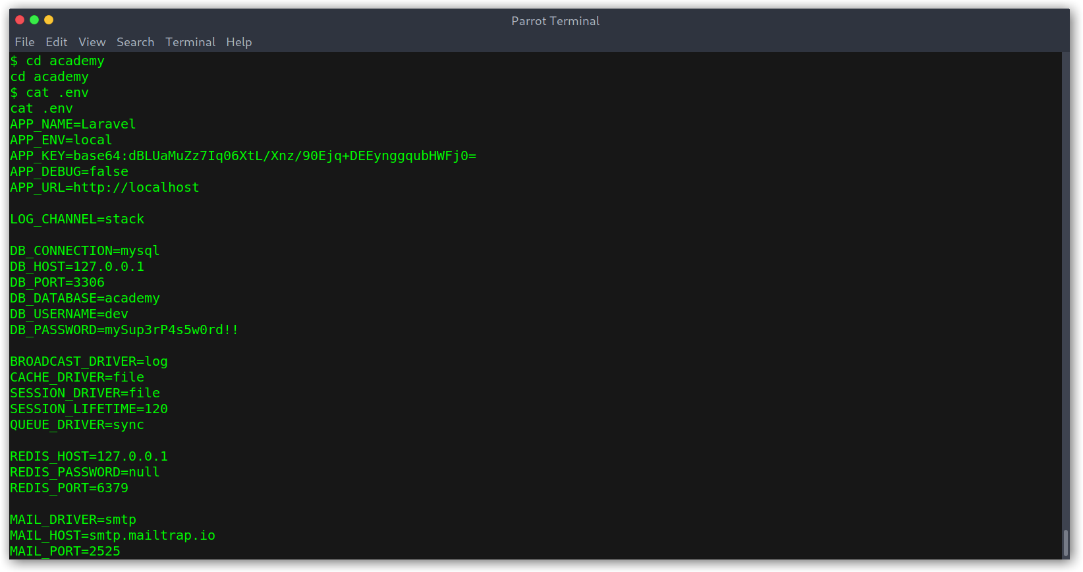
Task: Open the View menu
Action: [x=92, y=42]
